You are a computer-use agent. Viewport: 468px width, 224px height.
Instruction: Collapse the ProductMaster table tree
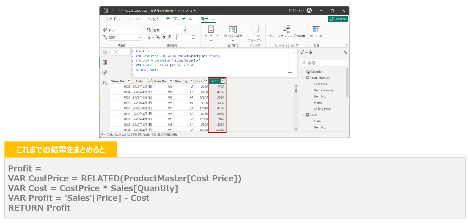coord(303,78)
